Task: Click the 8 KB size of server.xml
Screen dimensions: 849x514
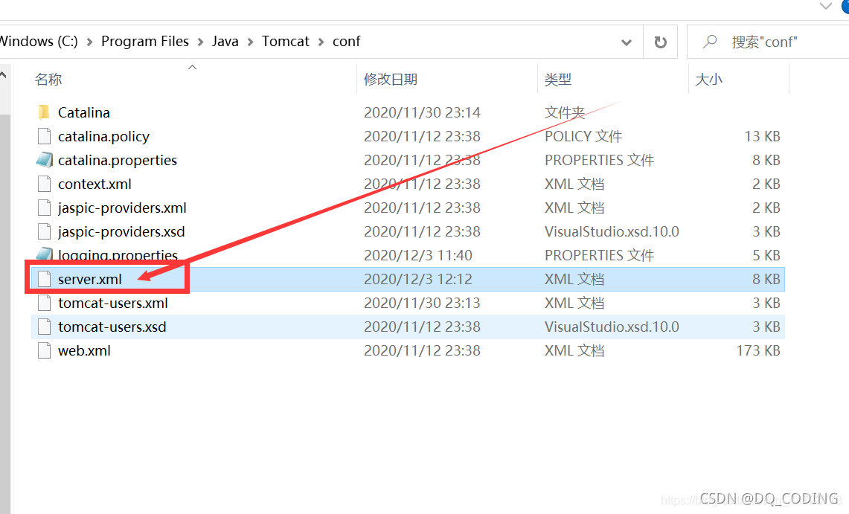Action: pos(766,279)
